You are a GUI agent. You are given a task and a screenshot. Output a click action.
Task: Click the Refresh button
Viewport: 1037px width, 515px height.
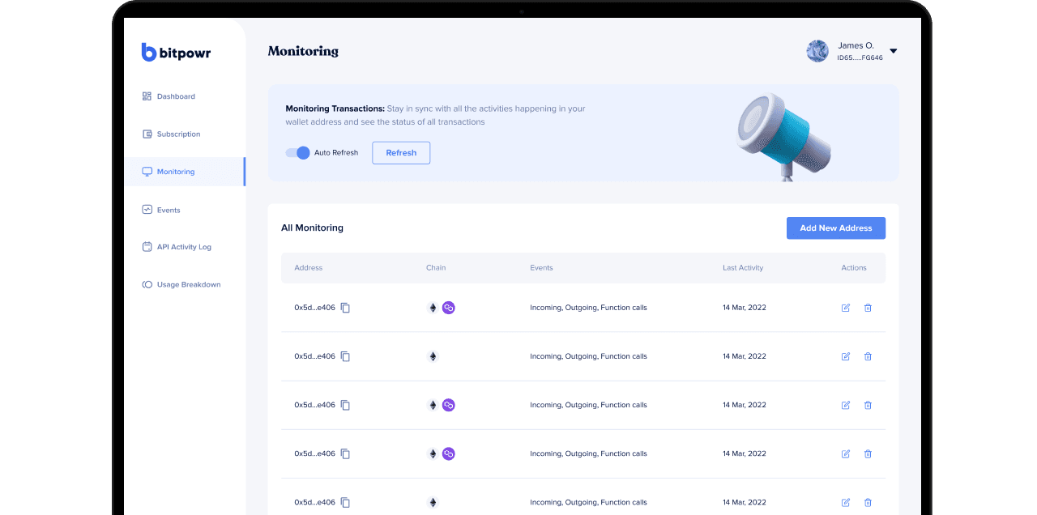click(401, 153)
